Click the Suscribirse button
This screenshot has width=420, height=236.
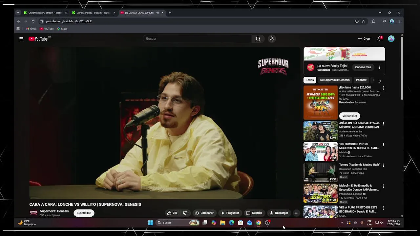click(84, 213)
